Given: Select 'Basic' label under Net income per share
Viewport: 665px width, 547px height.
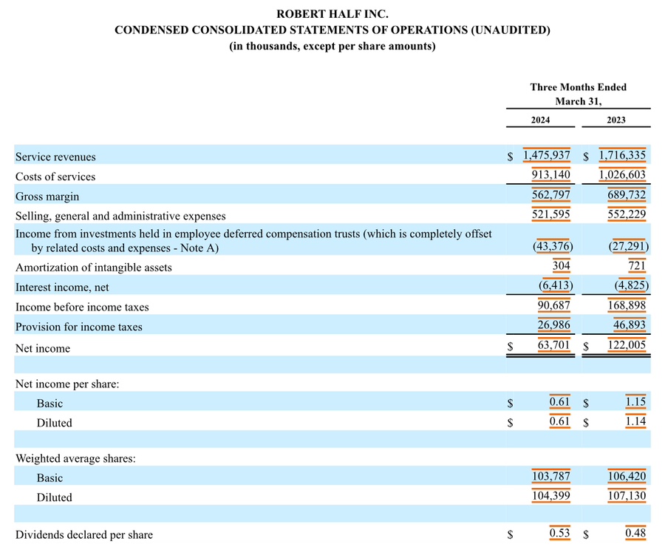Looking at the screenshot, I should 50,403.
